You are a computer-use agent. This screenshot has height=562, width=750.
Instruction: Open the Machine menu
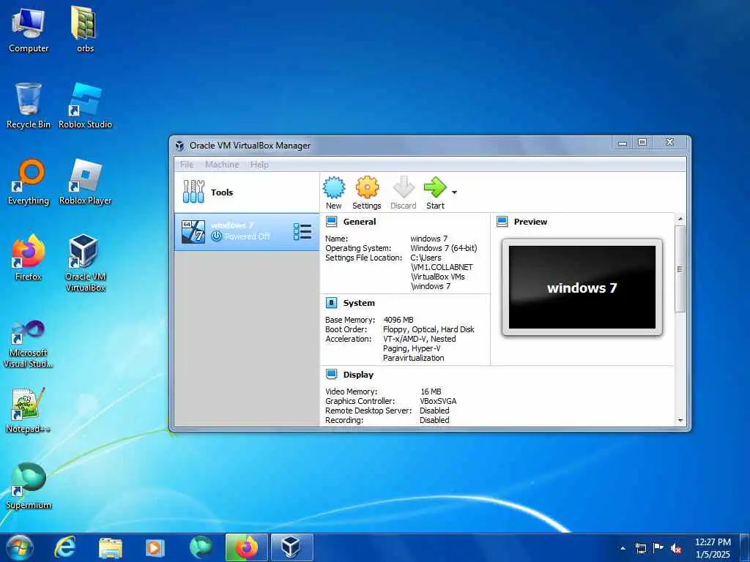pyautogui.click(x=222, y=165)
